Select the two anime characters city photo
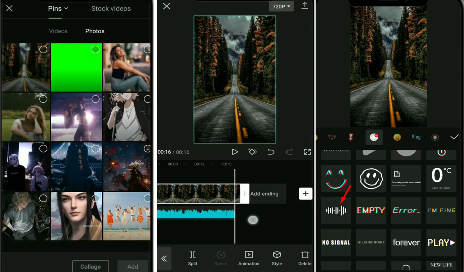Viewport: 464px width, 272px height. [x=26, y=167]
